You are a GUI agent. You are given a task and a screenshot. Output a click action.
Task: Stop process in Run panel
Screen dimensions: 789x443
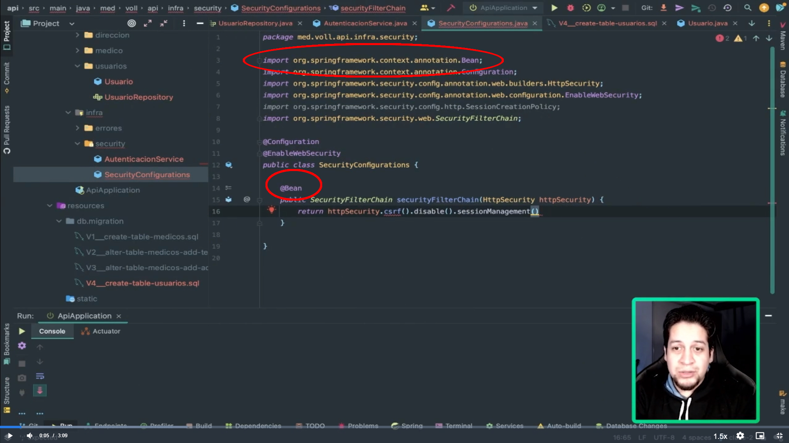pyautogui.click(x=22, y=363)
